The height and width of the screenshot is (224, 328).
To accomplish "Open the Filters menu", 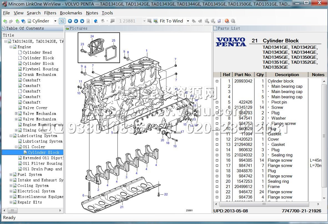I will coord(50,13).
